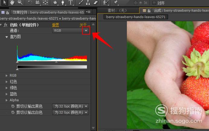Select the Type tool
209x131 pixels.
coord(70,3)
